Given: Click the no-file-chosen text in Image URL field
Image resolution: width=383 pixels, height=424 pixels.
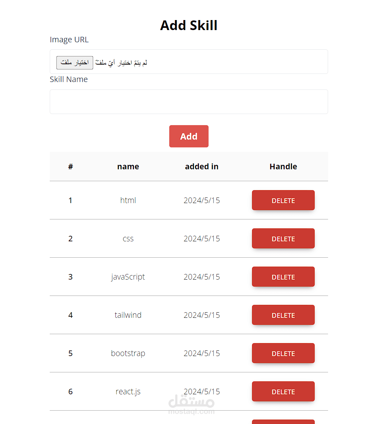Looking at the screenshot, I should [x=121, y=63].
